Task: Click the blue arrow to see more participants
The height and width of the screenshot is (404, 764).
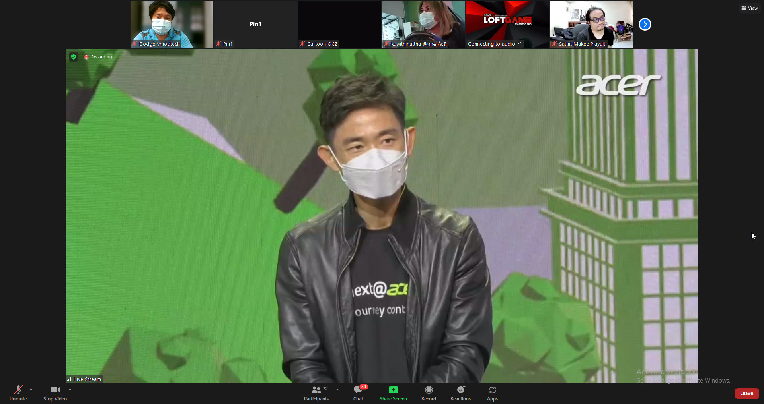Action: tap(644, 24)
